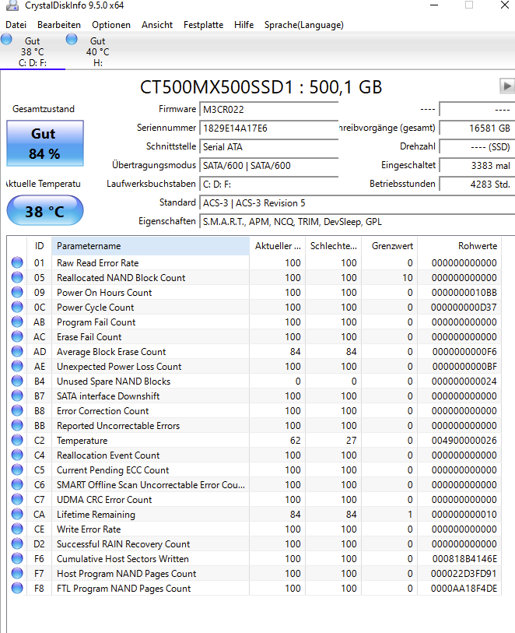Open the Hilfe menu

(x=243, y=25)
